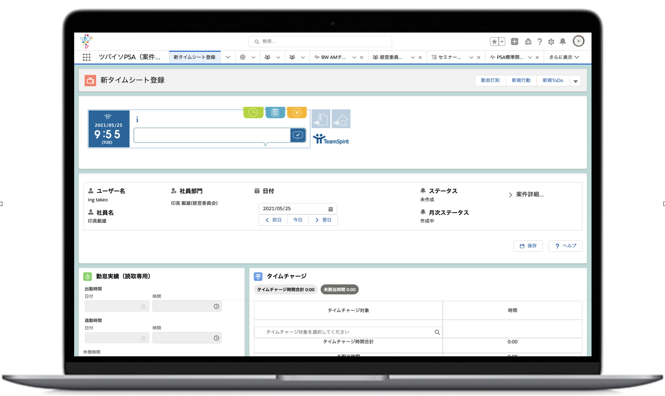The image size is (665, 396).
Task: Open the favorites list dropdown arrow
Action: [x=502, y=42]
